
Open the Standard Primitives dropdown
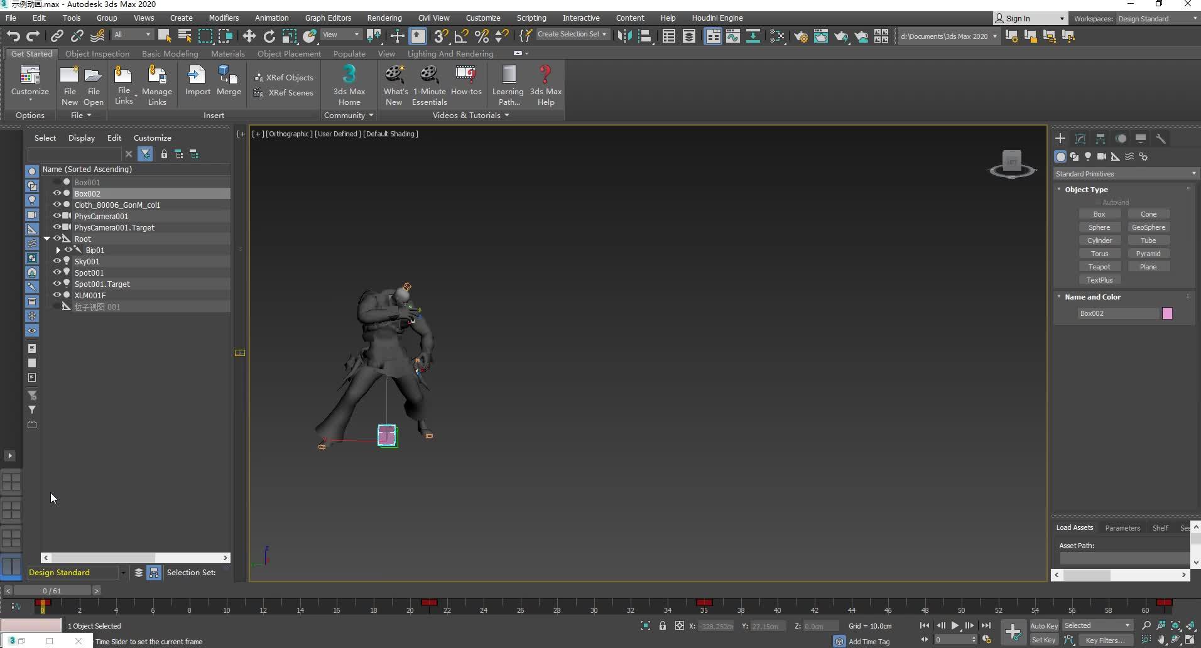[x=1124, y=174]
